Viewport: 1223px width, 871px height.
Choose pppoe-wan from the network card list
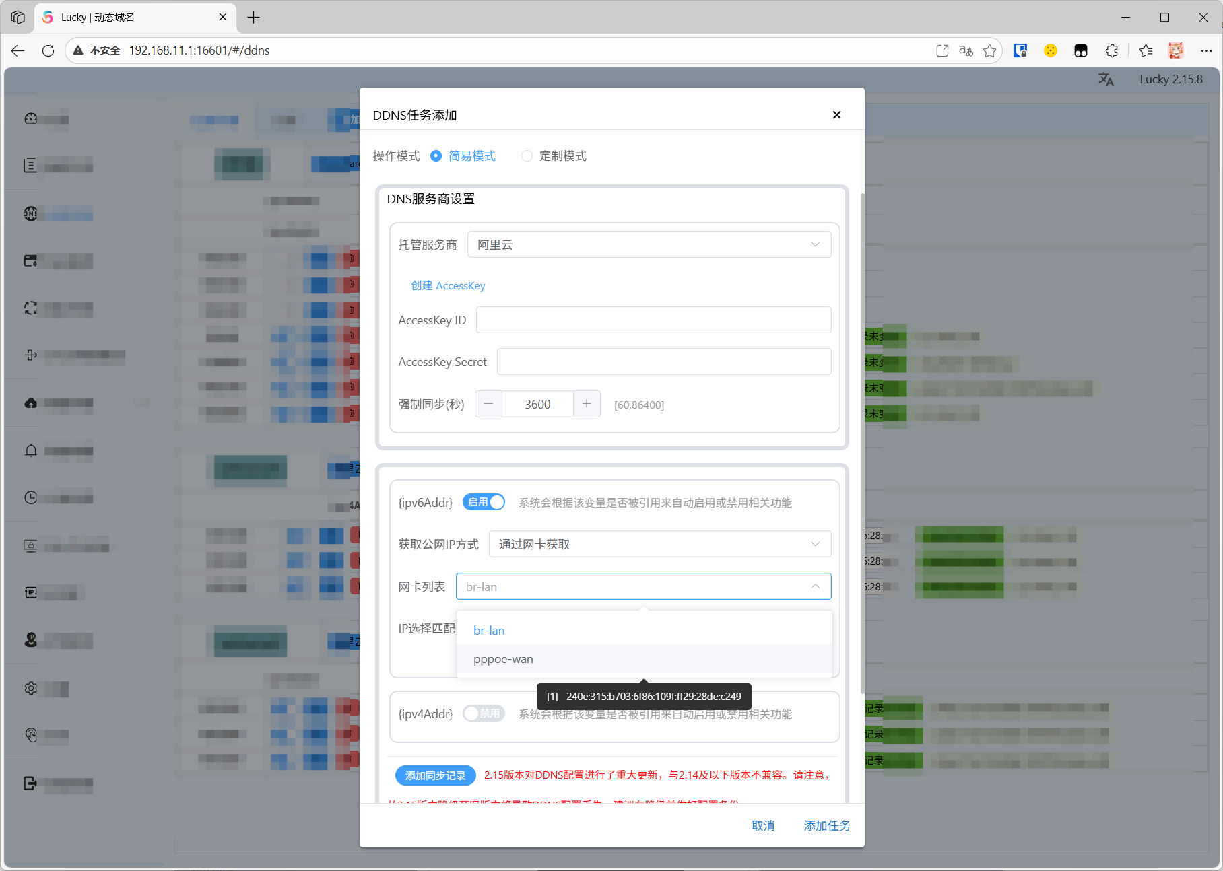(503, 659)
